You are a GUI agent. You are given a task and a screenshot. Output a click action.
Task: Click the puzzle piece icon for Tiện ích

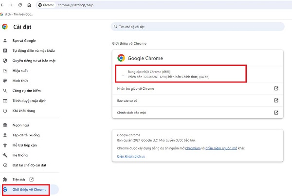pyautogui.click(x=5, y=180)
